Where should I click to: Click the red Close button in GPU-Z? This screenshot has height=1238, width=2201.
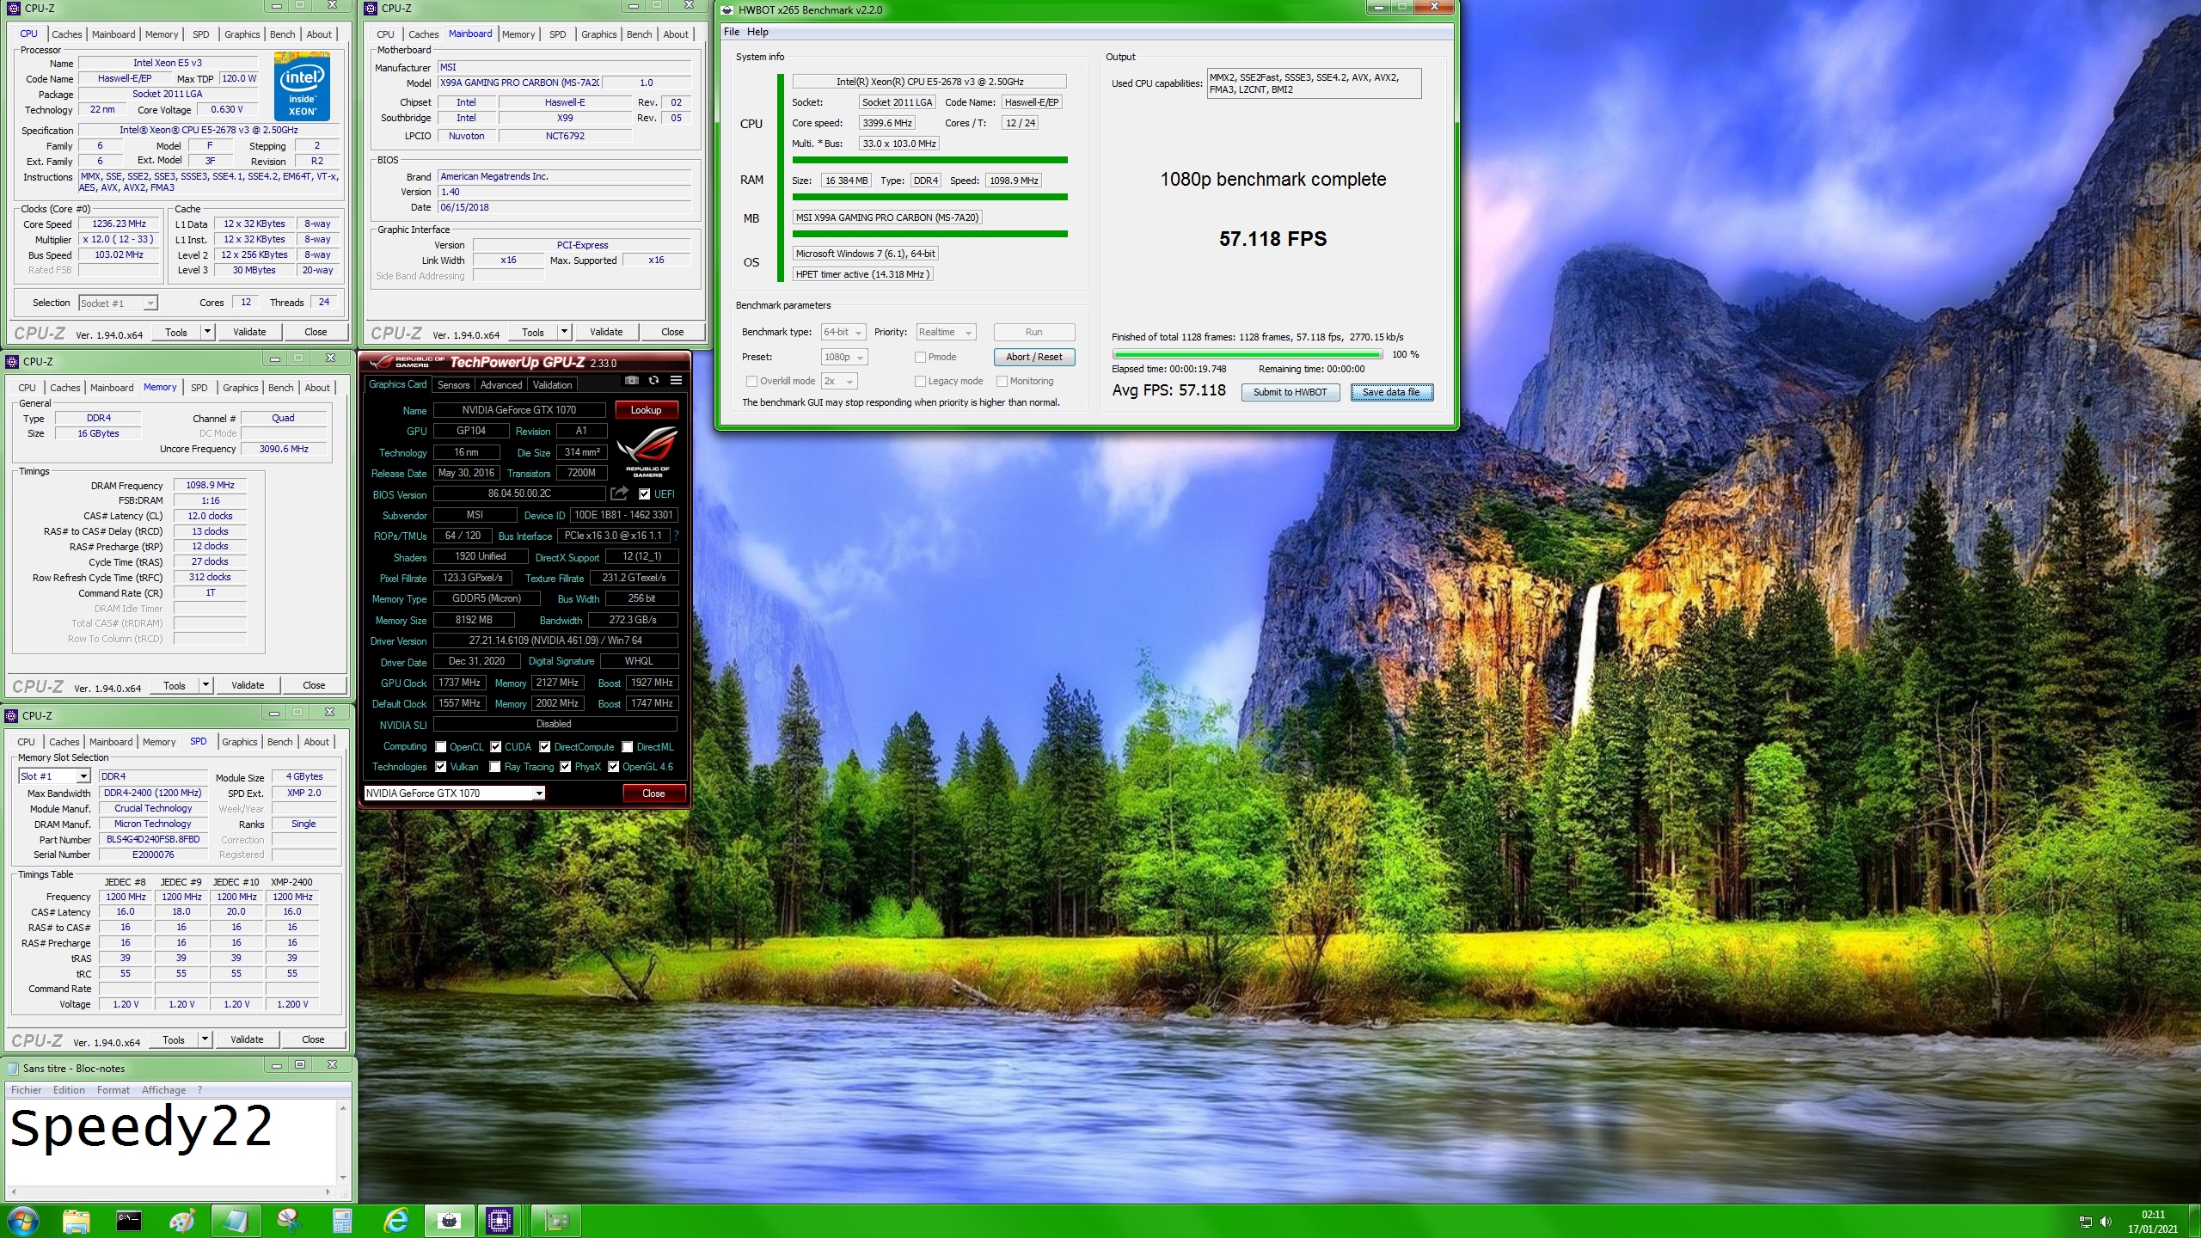[x=653, y=794]
